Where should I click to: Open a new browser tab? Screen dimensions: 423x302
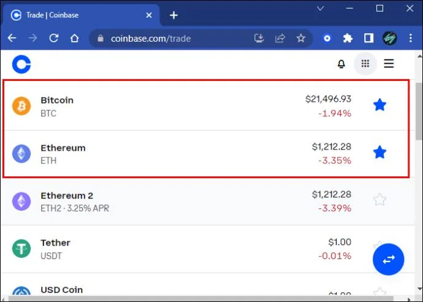click(173, 15)
